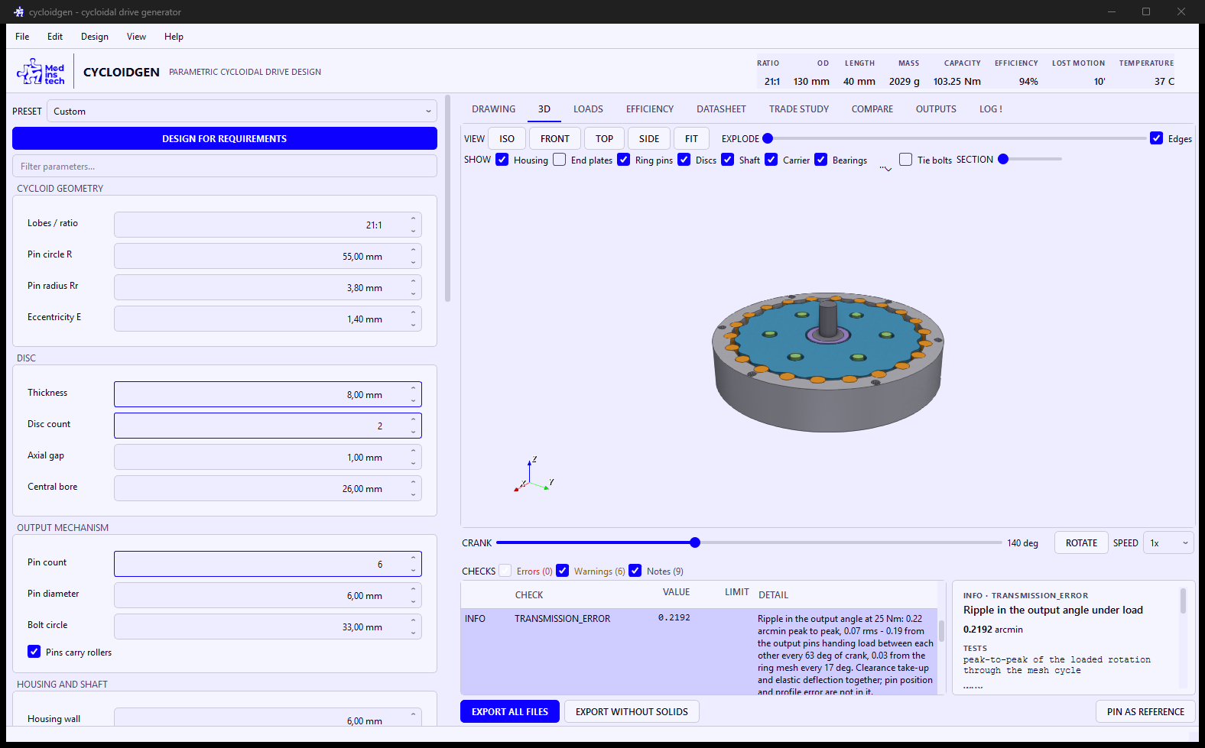Enable the Errors (0) filter
The width and height of the screenshot is (1205, 748).
point(505,571)
